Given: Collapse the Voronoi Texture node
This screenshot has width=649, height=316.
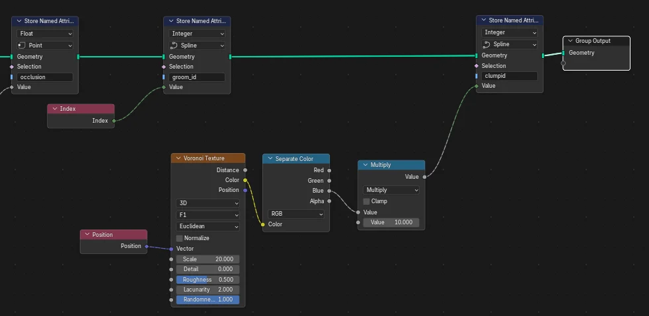Looking at the screenshot, I should (x=178, y=158).
